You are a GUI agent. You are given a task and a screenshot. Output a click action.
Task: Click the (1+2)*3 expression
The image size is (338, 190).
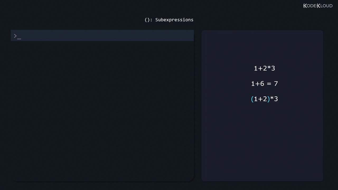264,99
